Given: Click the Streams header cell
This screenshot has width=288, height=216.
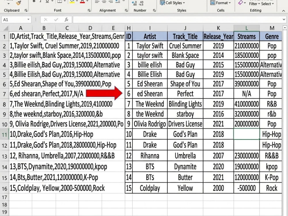Looking at the screenshot, I should 247,36.
